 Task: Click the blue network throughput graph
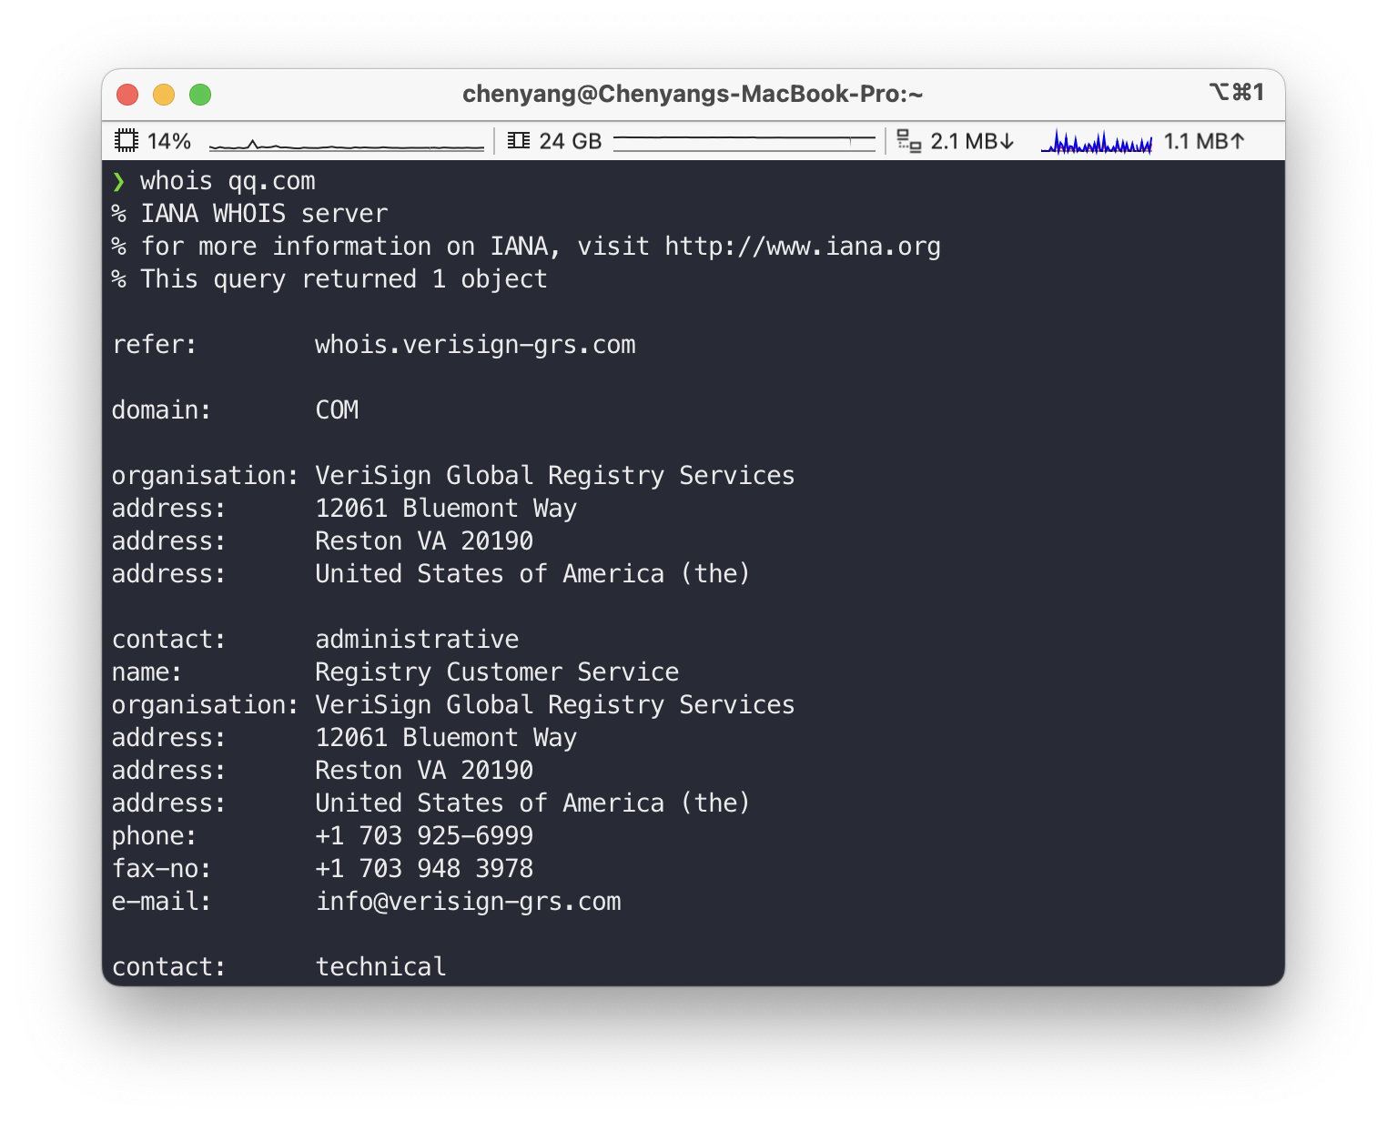click(x=1096, y=143)
